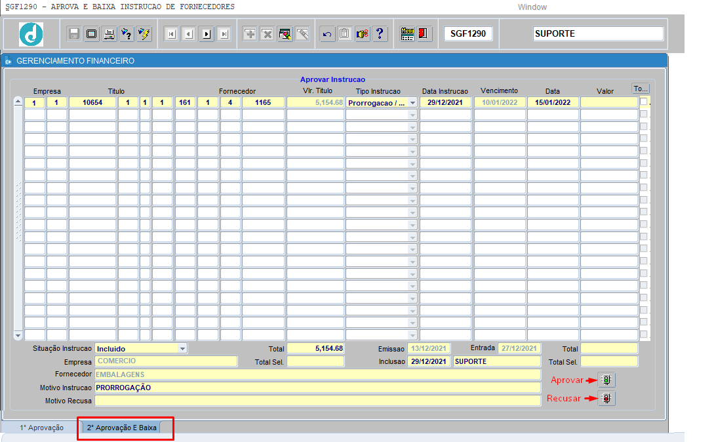Jump to the first record
716x442 pixels.
pyautogui.click(x=171, y=34)
